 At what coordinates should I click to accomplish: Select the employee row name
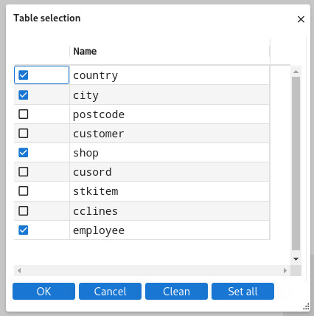[x=99, y=230]
